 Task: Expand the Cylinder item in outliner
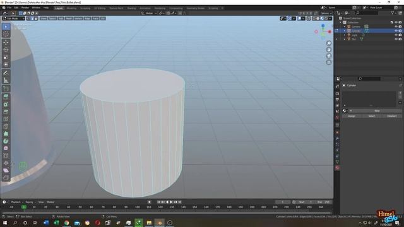click(345, 31)
